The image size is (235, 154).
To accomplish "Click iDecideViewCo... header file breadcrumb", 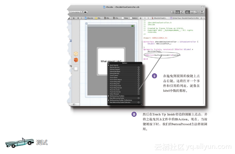I will click(x=159, y=18).
